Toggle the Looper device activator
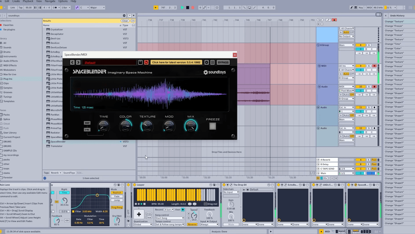Screen dimensions: 415x234 point(135,185)
